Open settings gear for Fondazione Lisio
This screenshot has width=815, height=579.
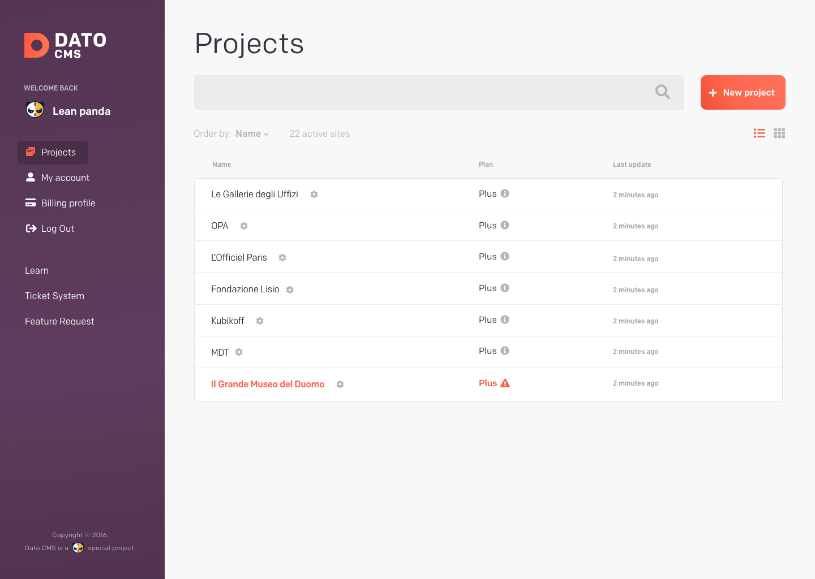click(290, 290)
